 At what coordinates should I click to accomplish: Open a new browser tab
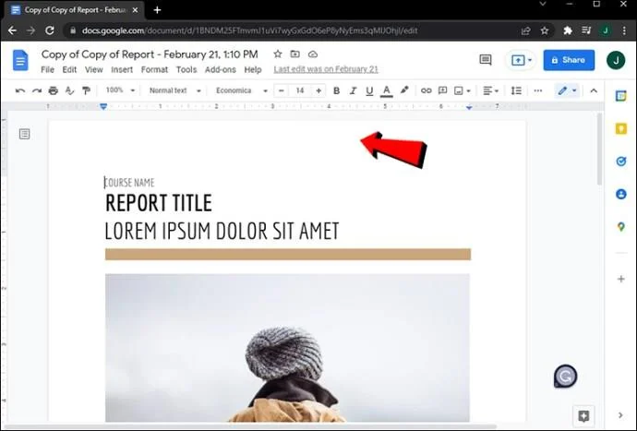click(157, 10)
